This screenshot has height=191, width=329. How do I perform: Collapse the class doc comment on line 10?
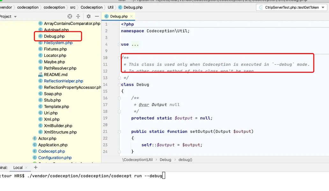[119, 58]
